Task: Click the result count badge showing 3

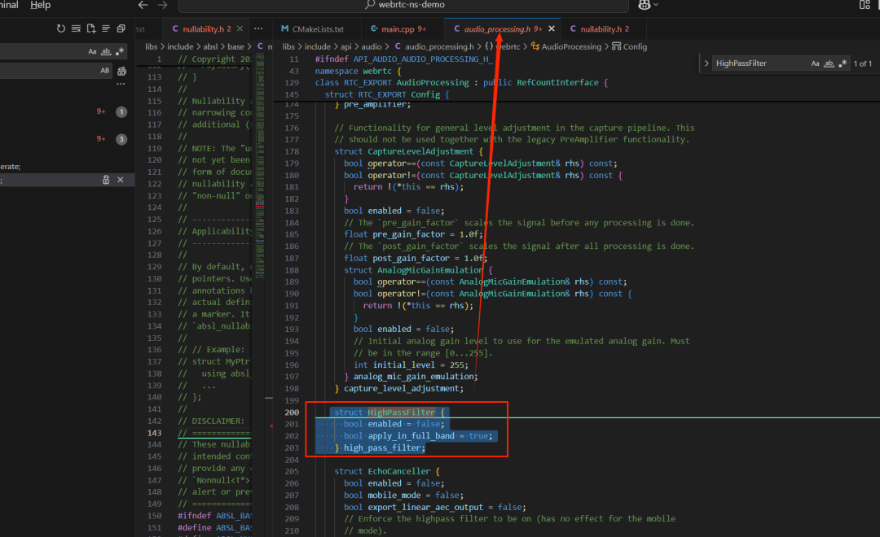Action: (x=121, y=139)
